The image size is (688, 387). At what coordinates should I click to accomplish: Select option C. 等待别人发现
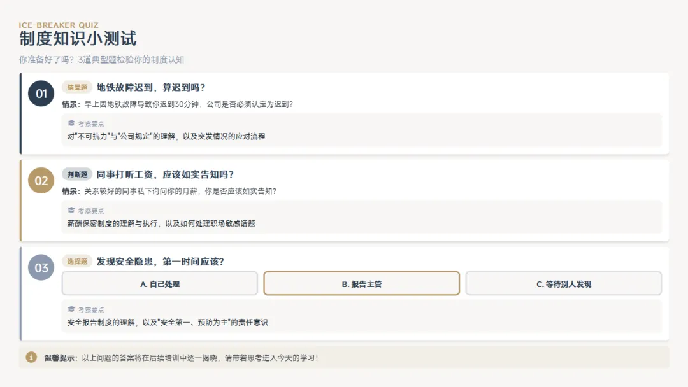[x=563, y=284]
